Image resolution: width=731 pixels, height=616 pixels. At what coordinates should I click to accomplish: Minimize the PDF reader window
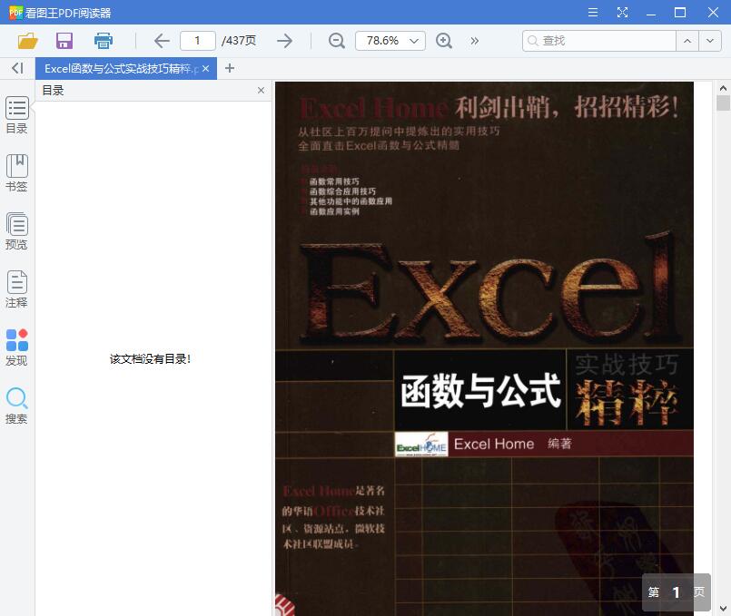(651, 13)
